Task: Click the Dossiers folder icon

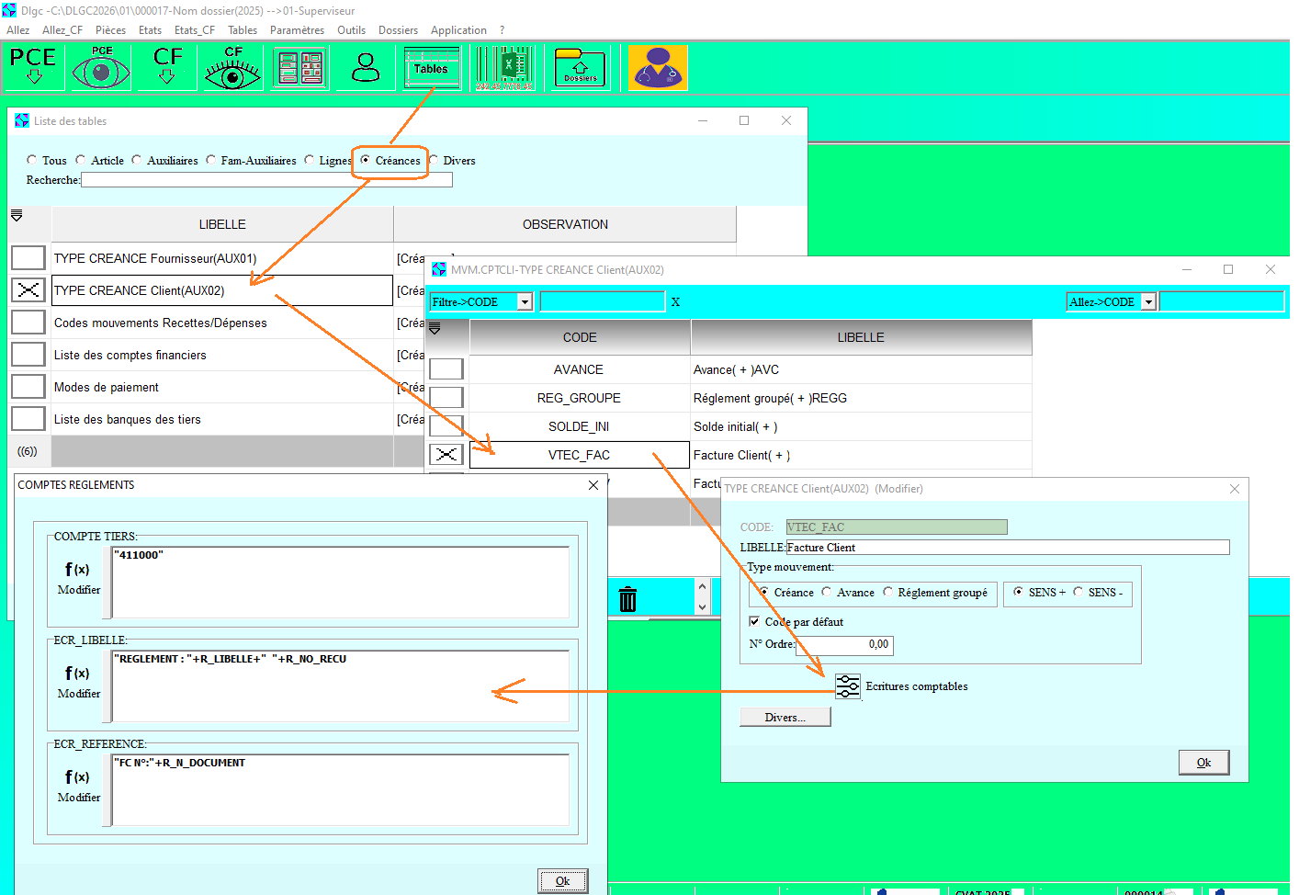Action: [580, 68]
